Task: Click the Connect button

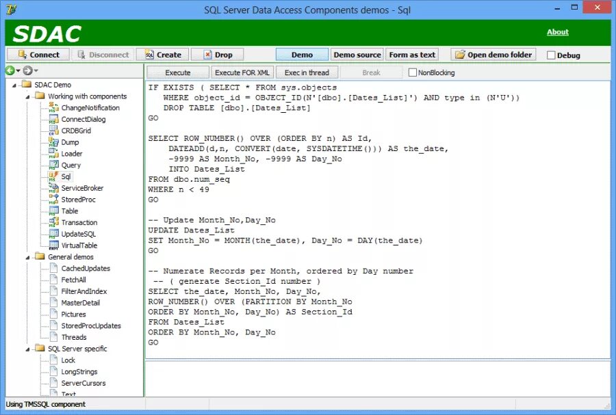Action: 38,55
